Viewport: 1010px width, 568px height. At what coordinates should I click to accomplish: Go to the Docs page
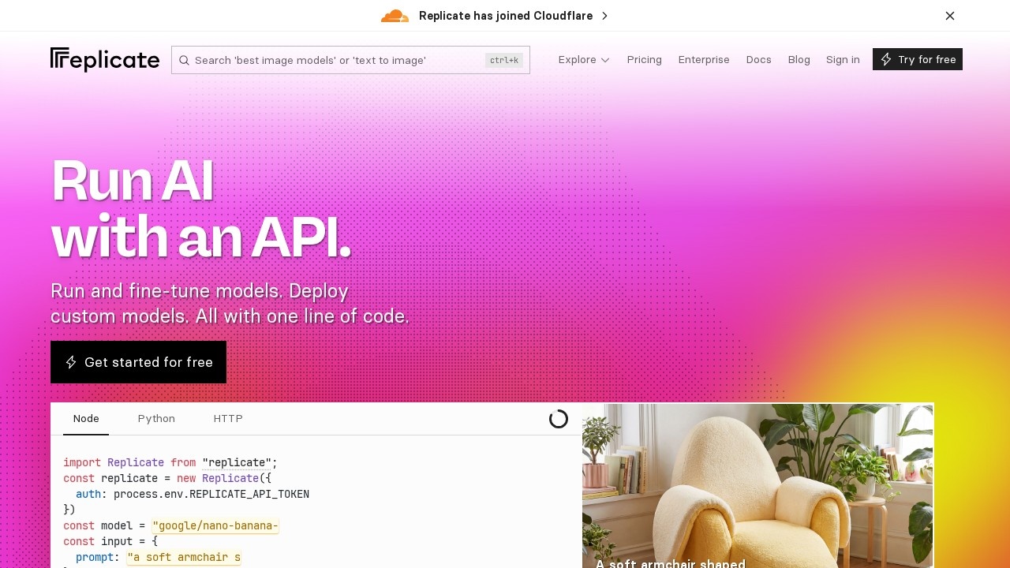pos(758,60)
